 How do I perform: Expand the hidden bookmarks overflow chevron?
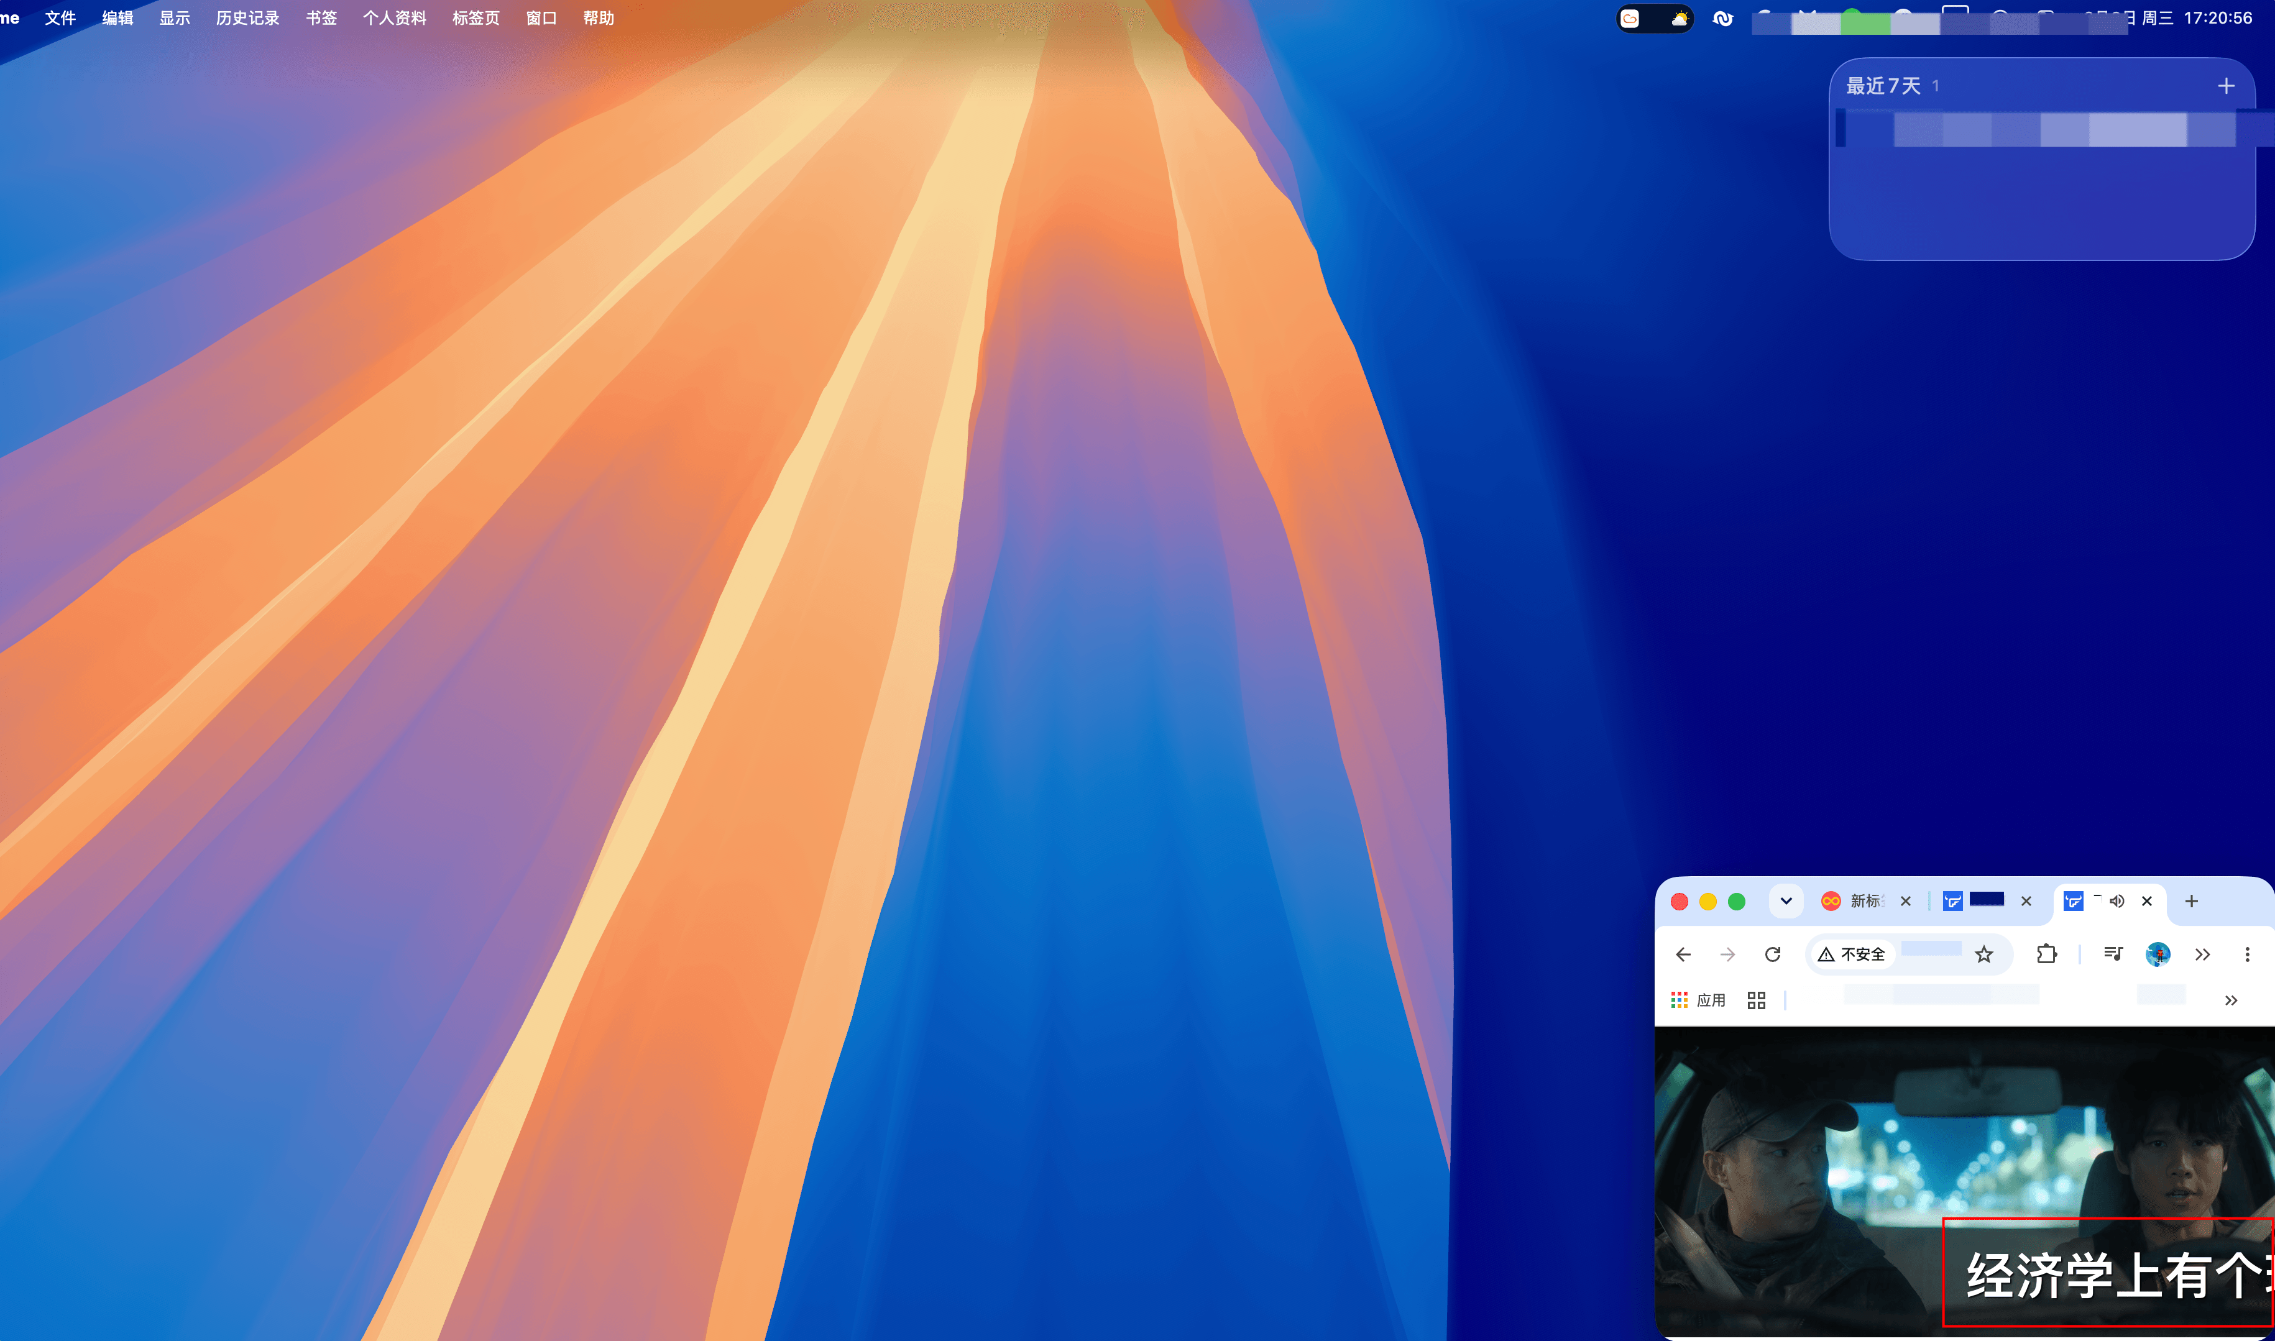pyautogui.click(x=2231, y=1000)
